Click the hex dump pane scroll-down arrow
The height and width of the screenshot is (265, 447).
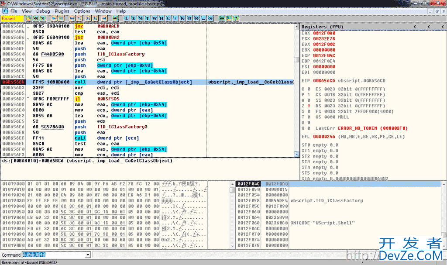coord(232,246)
